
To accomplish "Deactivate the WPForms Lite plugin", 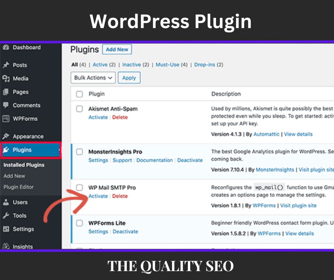I will tap(125, 231).
